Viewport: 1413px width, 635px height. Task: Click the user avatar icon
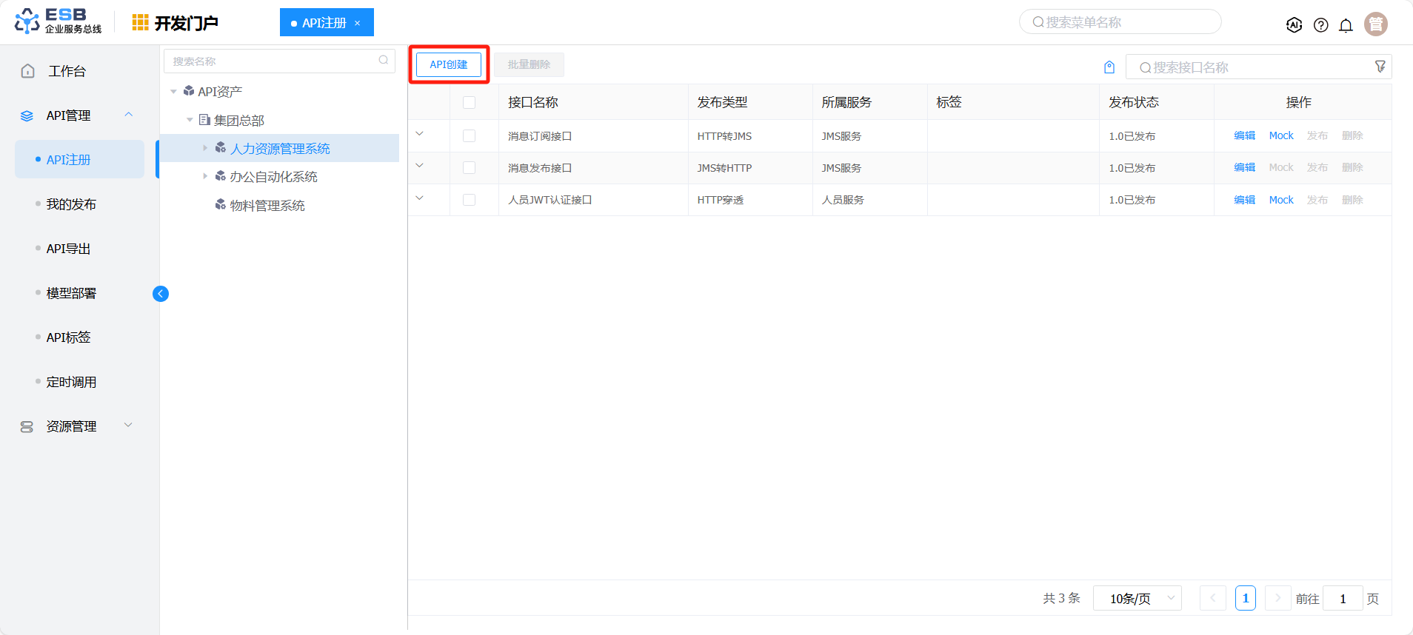click(x=1375, y=24)
